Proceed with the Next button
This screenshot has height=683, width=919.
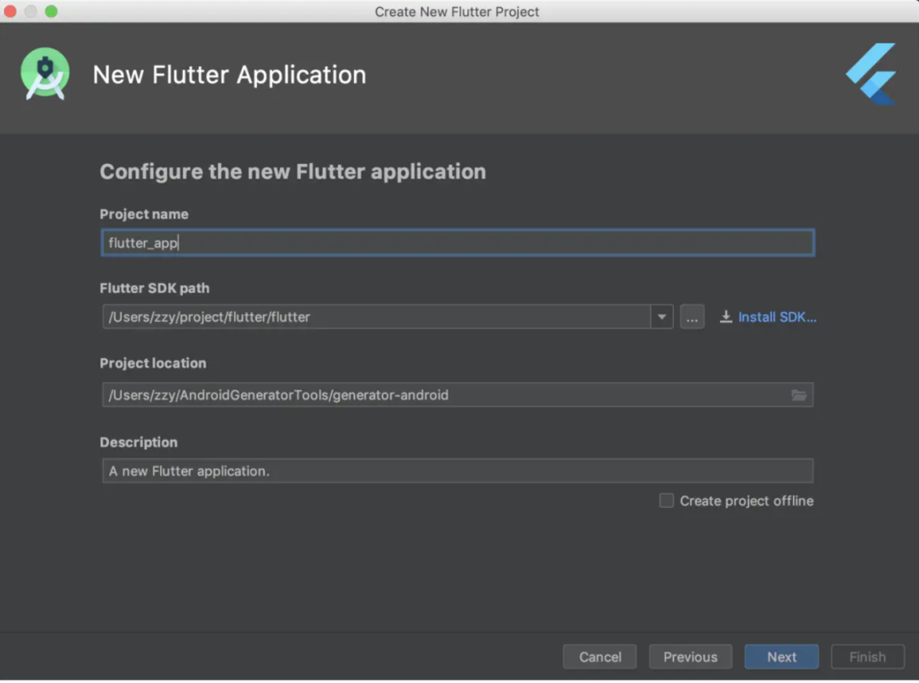781,657
